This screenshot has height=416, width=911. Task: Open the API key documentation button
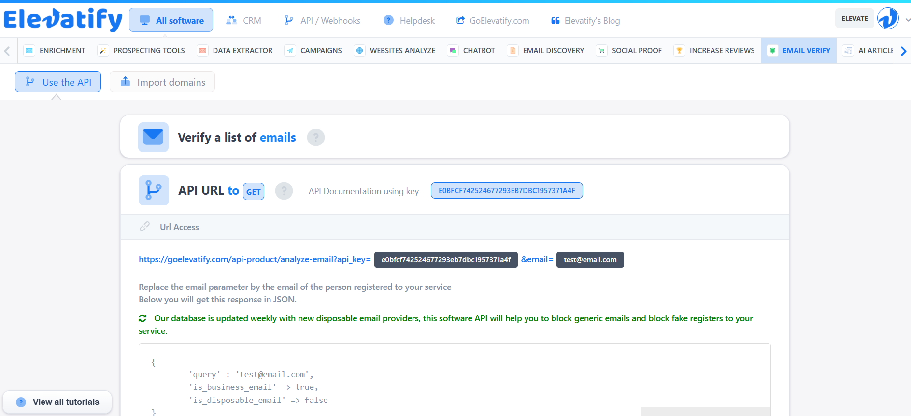click(x=507, y=190)
